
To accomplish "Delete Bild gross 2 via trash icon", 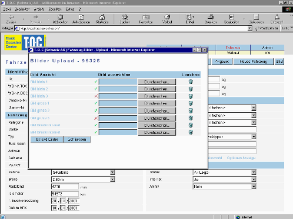I will (191, 110).
